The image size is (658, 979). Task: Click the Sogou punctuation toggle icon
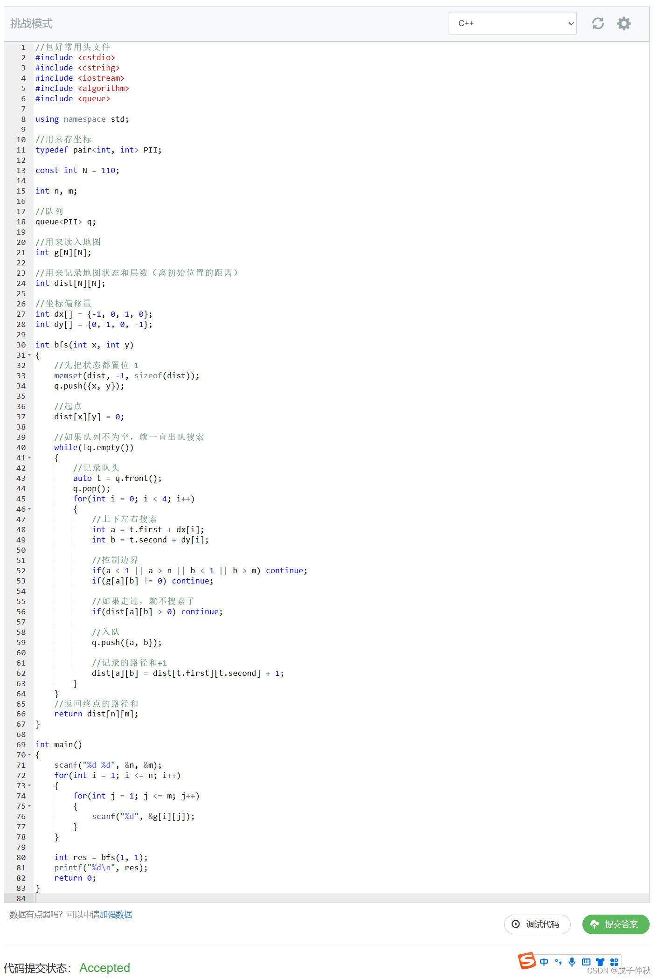coord(558,962)
